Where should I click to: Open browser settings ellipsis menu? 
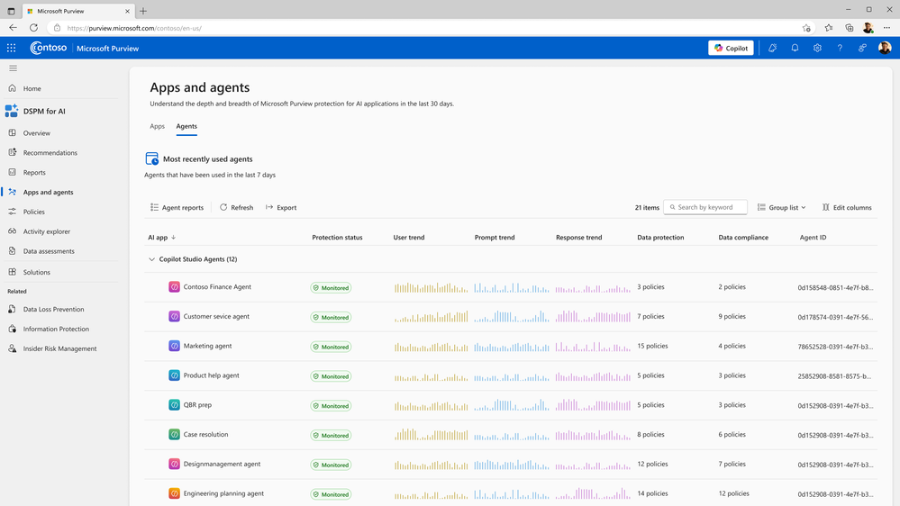pyautogui.click(x=886, y=28)
